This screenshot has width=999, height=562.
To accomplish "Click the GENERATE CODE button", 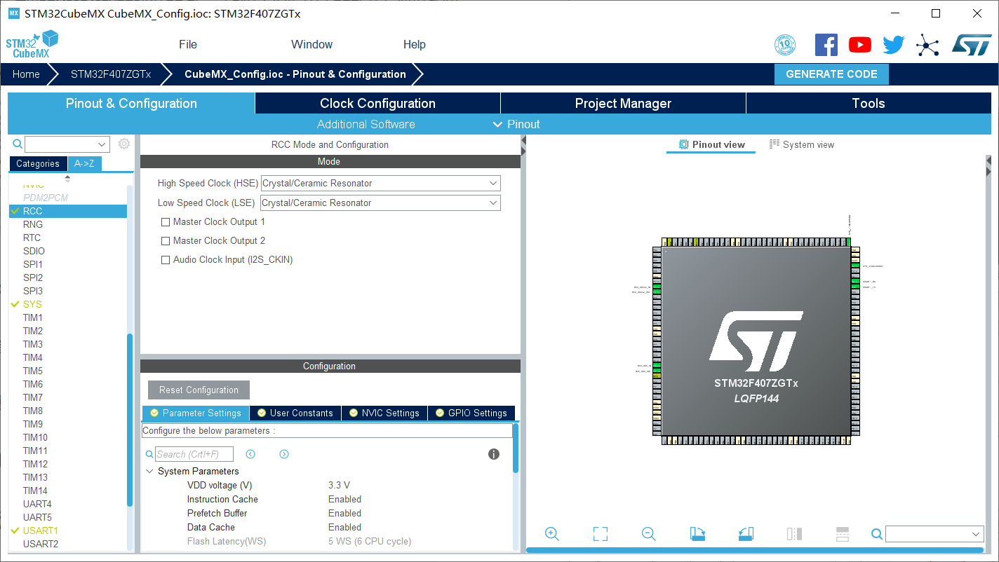I will pos(831,74).
